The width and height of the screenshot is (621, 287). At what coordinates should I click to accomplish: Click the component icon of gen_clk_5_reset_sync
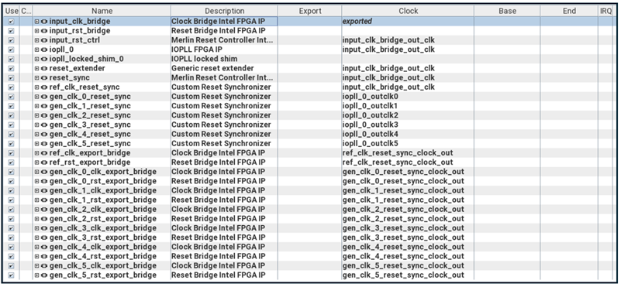click(x=43, y=144)
